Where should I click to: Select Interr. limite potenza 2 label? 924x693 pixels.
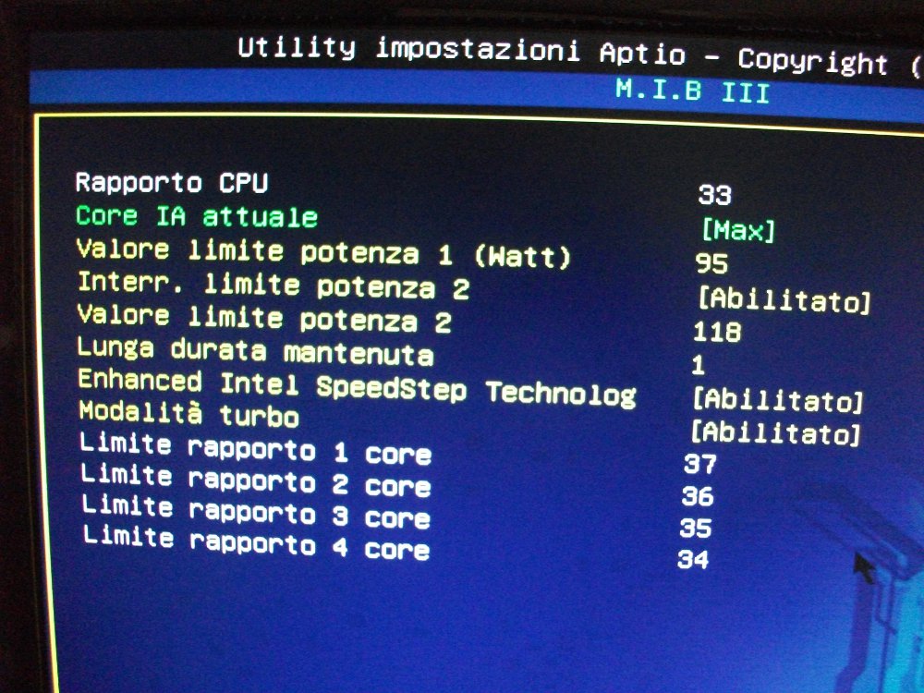coord(274,286)
